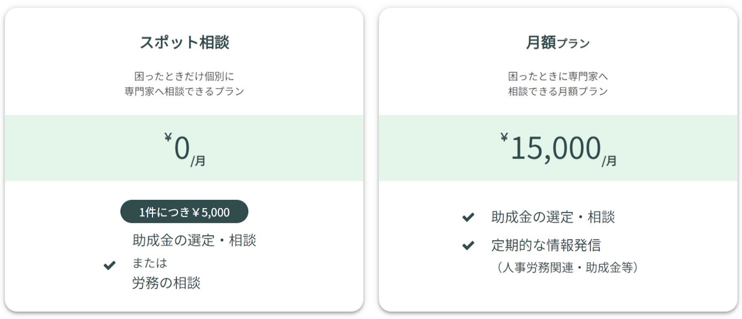This screenshot has height=319, width=742.
Task: Click the yen symbol before 15,000
Action: pos(504,137)
